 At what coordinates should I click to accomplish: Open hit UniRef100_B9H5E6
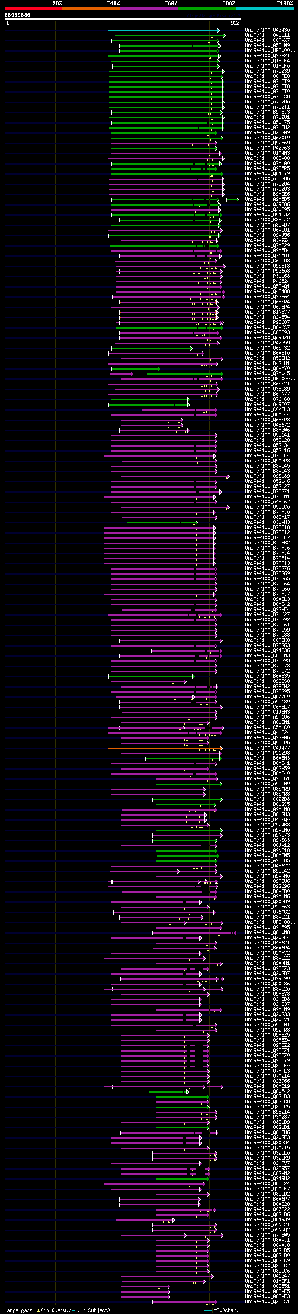coord(267,194)
